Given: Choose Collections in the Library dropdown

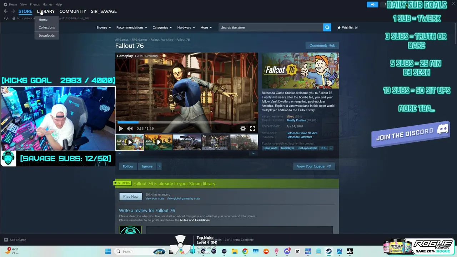Looking at the screenshot, I should 47,27.
